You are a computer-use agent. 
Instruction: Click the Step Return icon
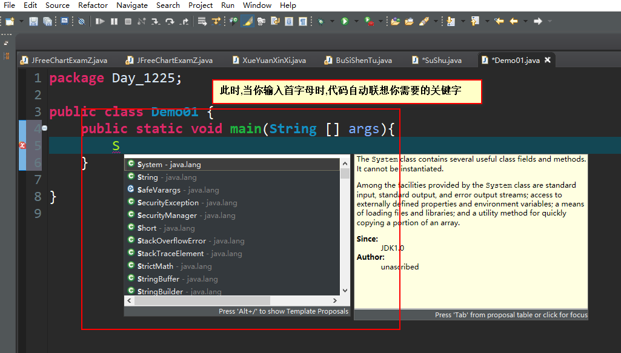click(x=184, y=21)
